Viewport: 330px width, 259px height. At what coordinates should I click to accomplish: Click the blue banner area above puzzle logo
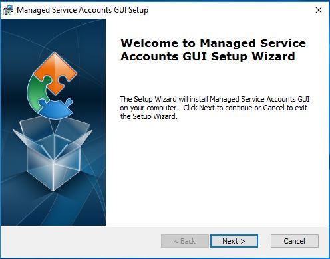pos(53,35)
